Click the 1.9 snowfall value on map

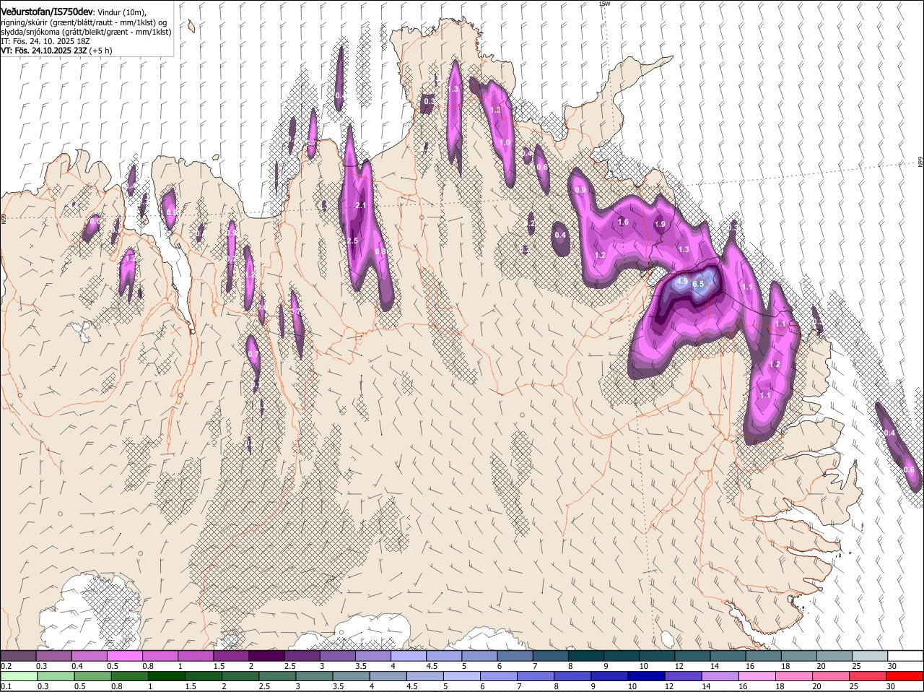(660, 225)
